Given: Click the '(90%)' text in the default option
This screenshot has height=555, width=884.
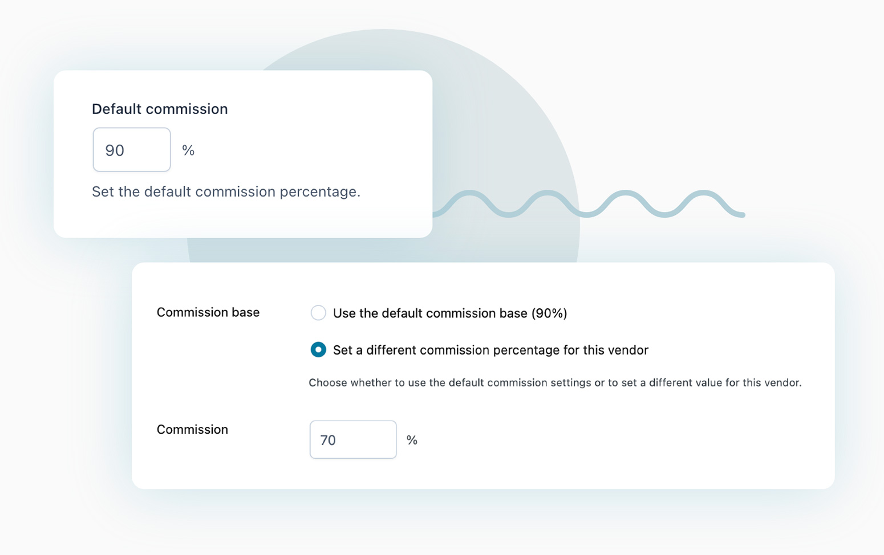Looking at the screenshot, I should click(549, 313).
